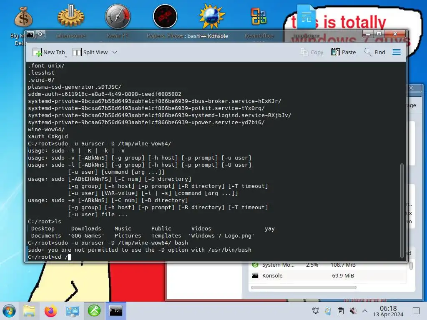The width and height of the screenshot is (427, 320).
Task: Click the Konsole terminal scrollbar
Action: pos(402,210)
